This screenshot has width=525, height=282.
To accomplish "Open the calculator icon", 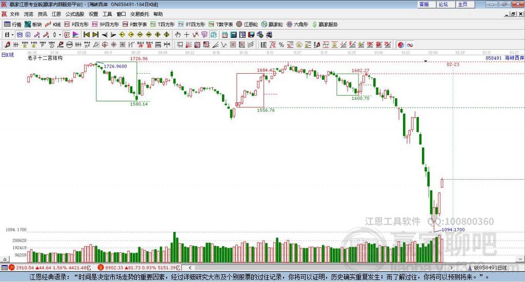I will (233, 34).
